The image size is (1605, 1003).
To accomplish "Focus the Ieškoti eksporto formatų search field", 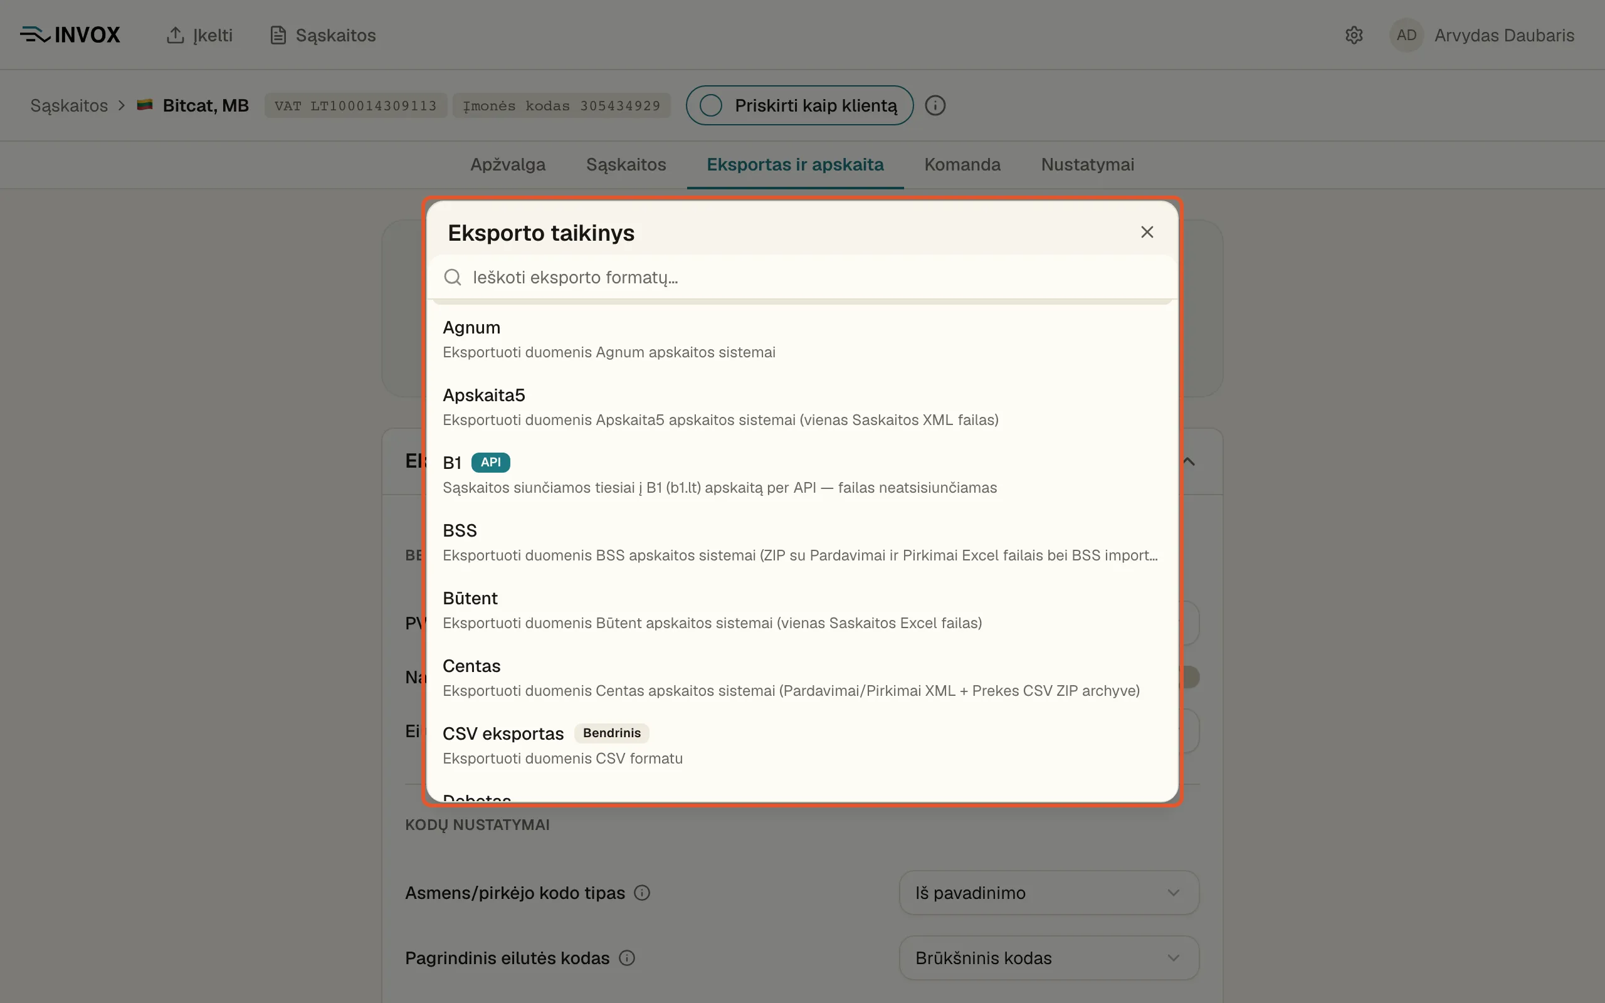I will coord(802,277).
